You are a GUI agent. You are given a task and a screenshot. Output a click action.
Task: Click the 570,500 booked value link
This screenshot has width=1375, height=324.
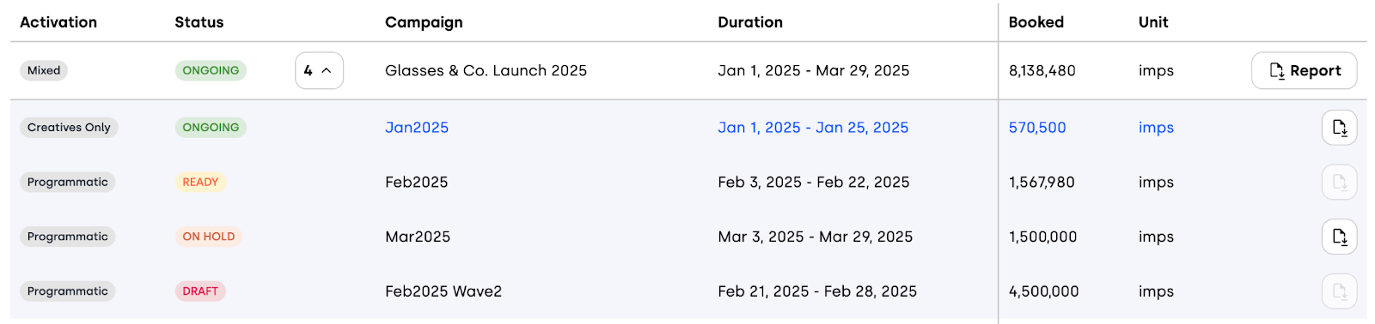[1037, 128]
